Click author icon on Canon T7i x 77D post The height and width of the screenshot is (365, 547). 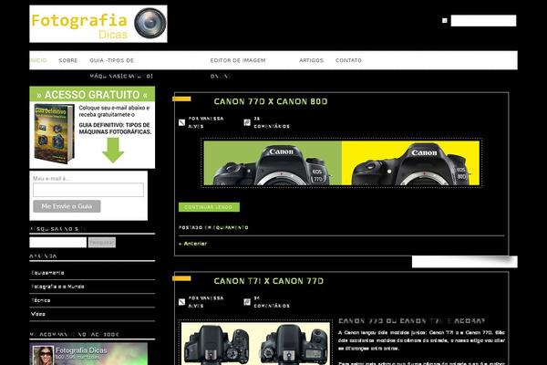tap(181, 302)
